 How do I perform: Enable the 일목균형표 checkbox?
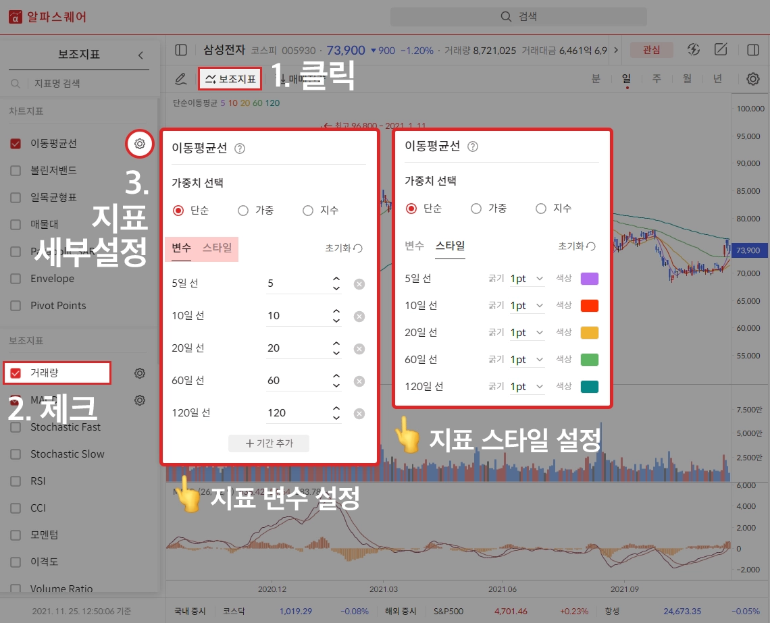tap(16, 198)
